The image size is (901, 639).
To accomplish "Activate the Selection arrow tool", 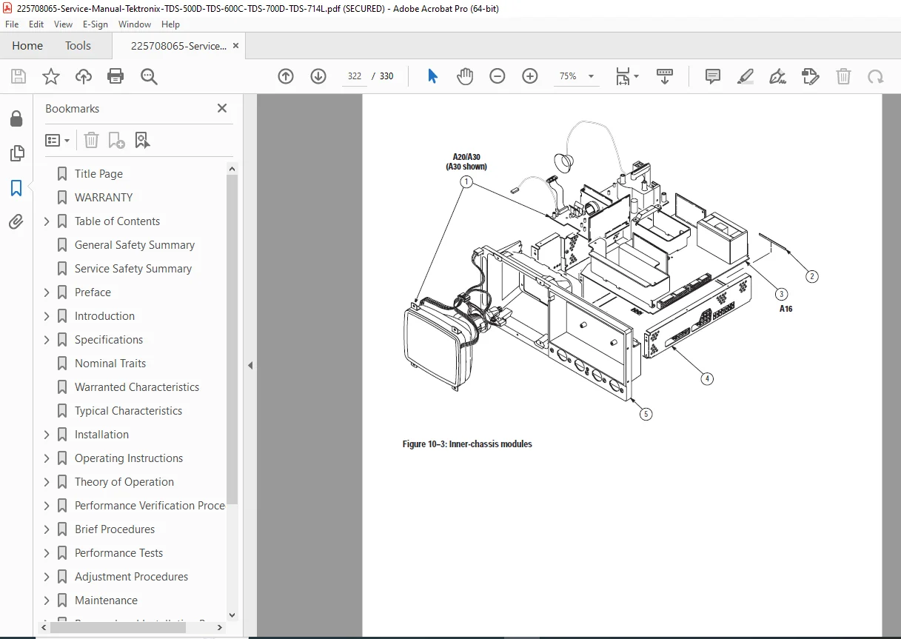I will coord(433,76).
